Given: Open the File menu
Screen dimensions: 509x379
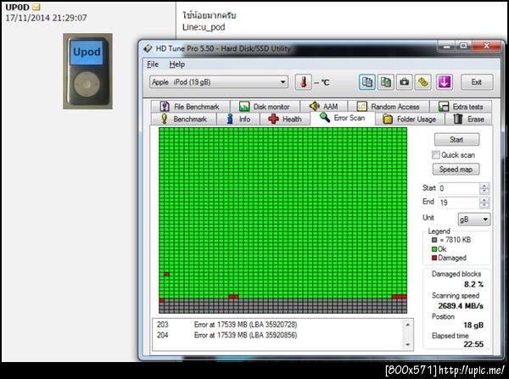Looking at the screenshot, I should click(153, 64).
